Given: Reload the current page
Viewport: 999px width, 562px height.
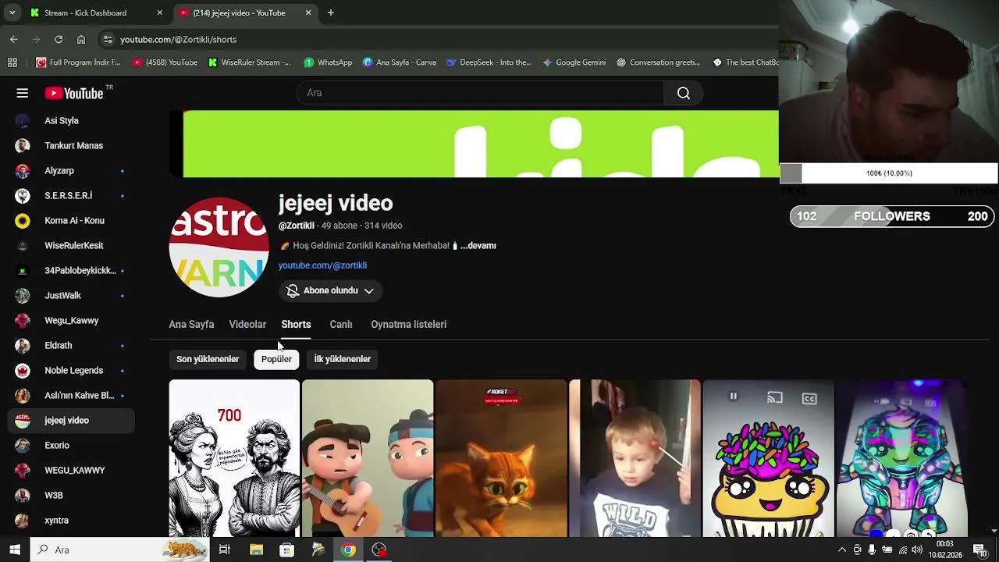Looking at the screenshot, I should coord(59,39).
